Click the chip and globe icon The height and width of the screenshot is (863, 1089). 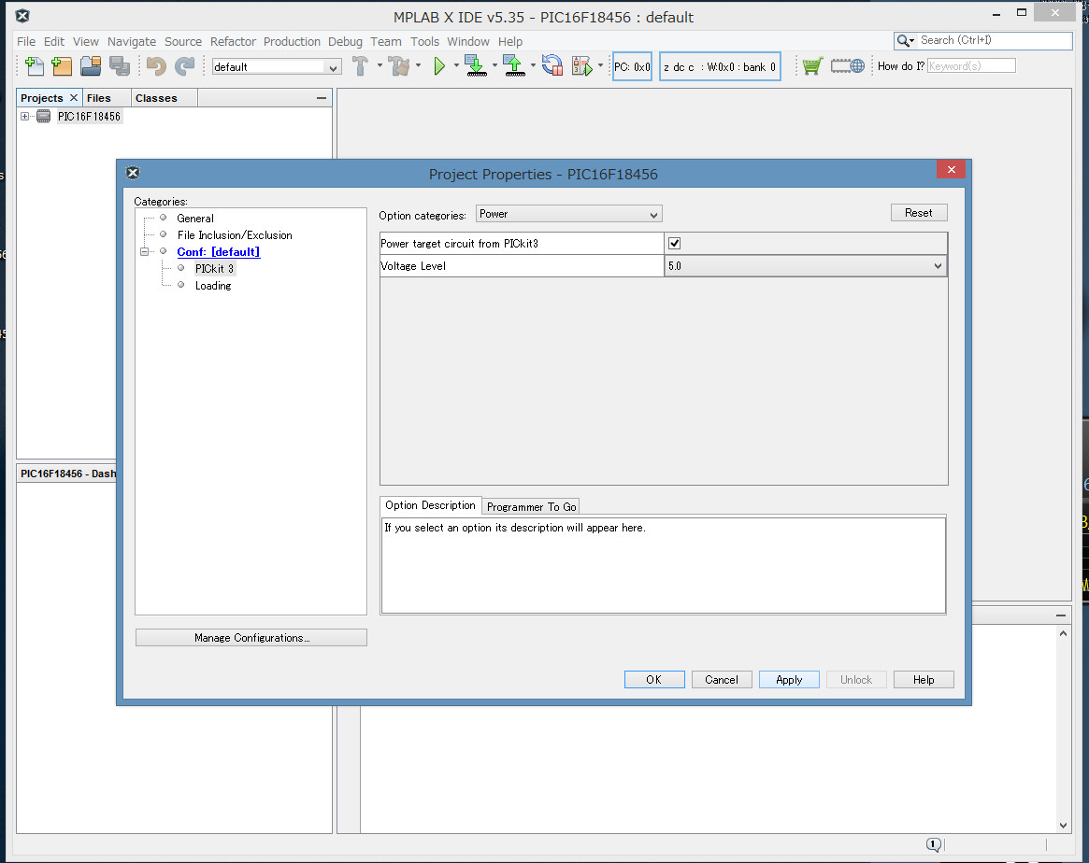click(x=847, y=66)
